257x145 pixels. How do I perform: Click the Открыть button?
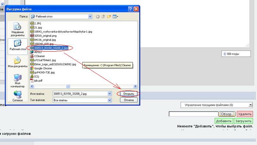click(x=128, y=94)
